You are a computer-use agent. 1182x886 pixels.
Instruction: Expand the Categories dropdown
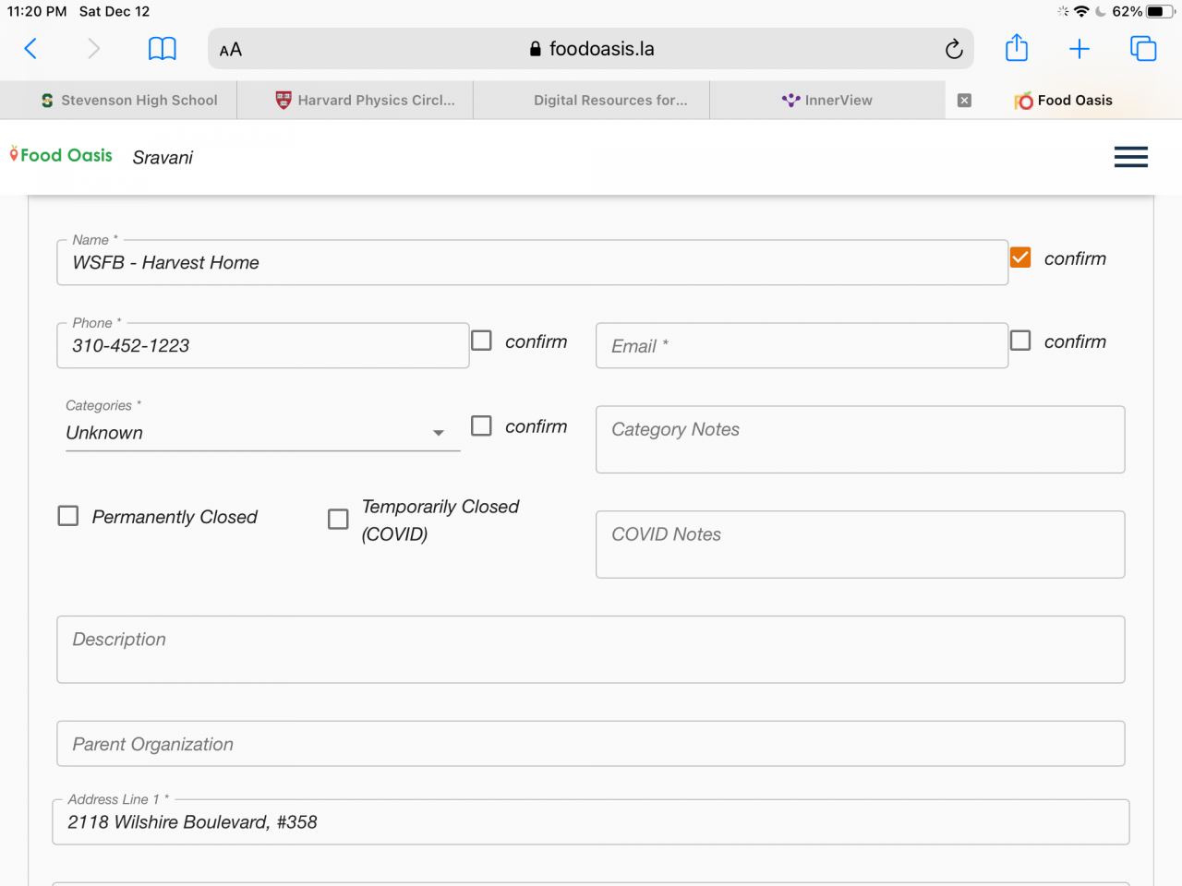[263, 433]
